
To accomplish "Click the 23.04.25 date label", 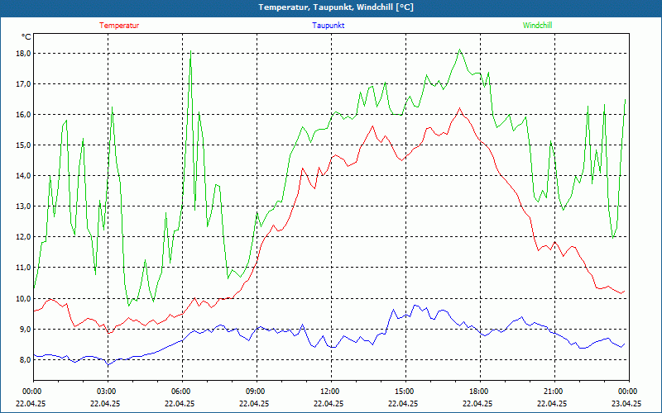I will (x=626, y=404).
